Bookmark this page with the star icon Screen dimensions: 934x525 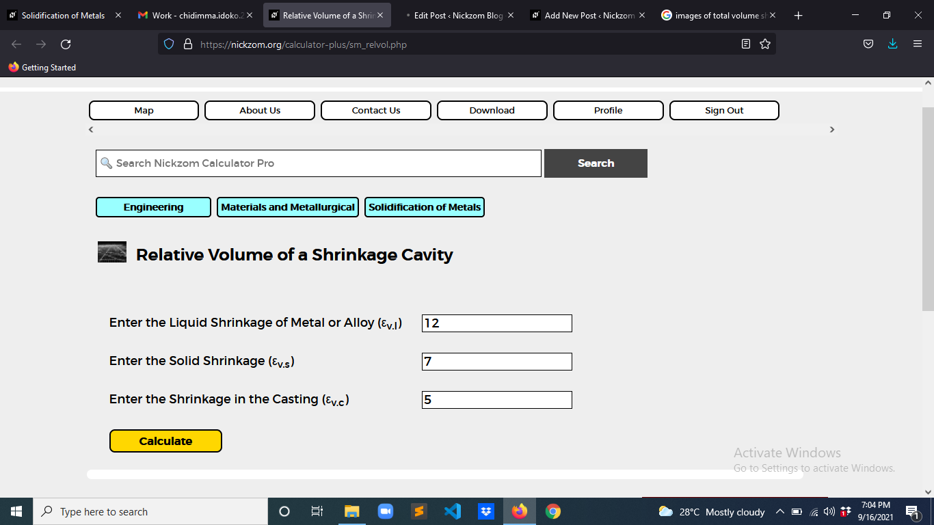(765, 44)
